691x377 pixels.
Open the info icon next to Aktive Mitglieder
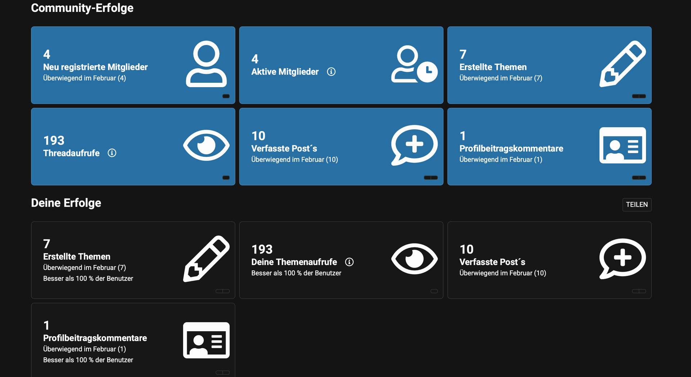pyautogui.click(x=331, y=72)
